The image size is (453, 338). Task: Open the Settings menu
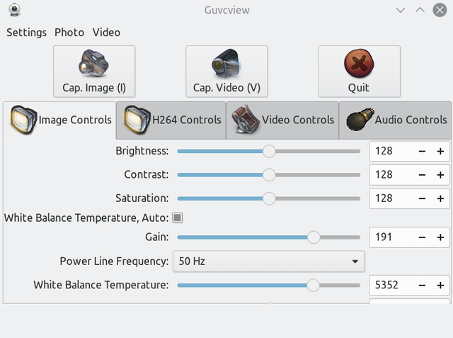coord(27,33)
